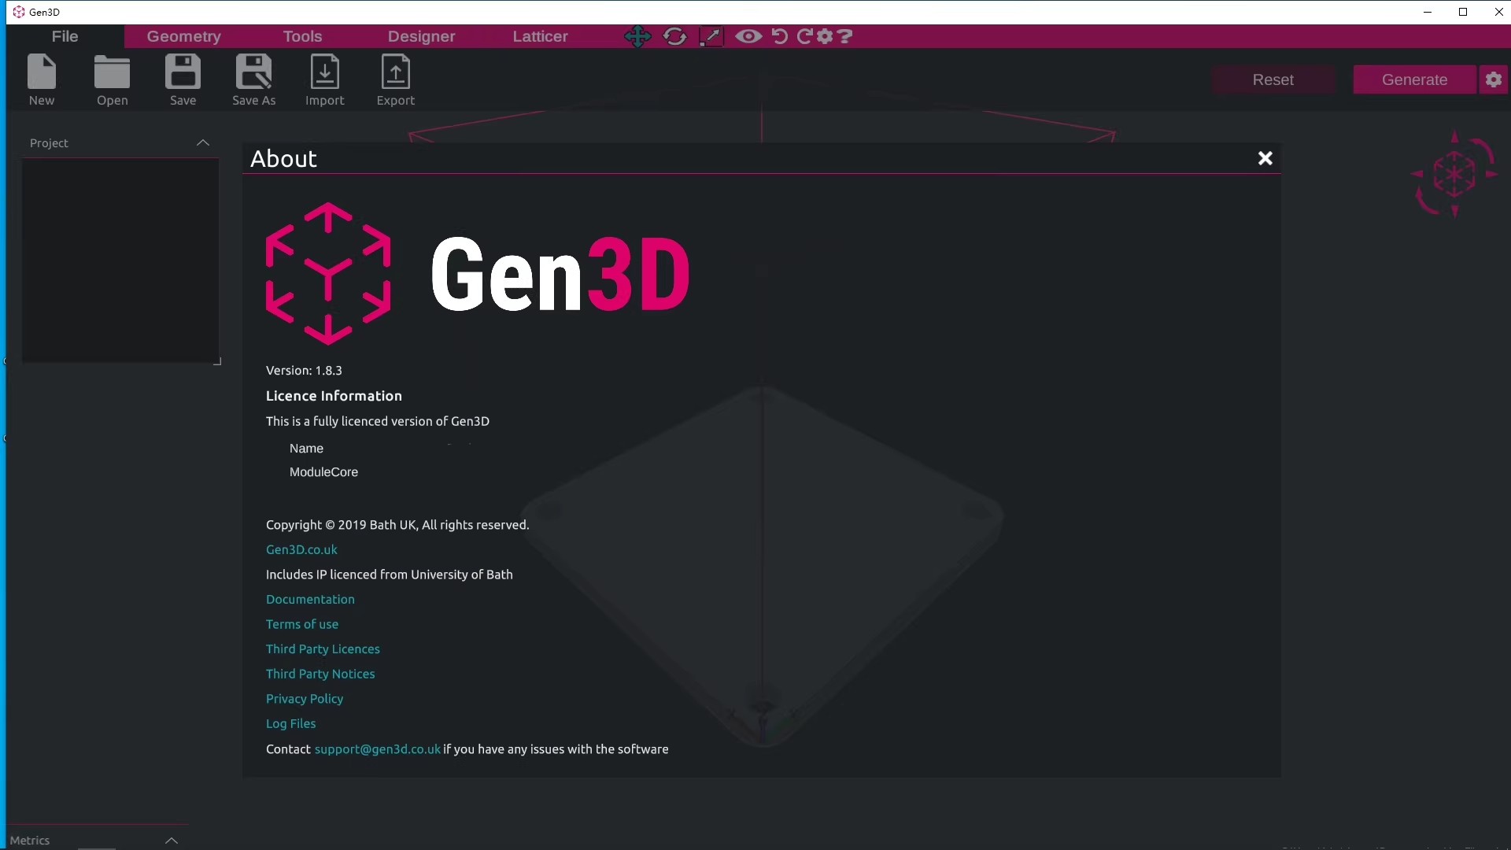
Task: Open the Log Files link
Action: pos(290,723)
